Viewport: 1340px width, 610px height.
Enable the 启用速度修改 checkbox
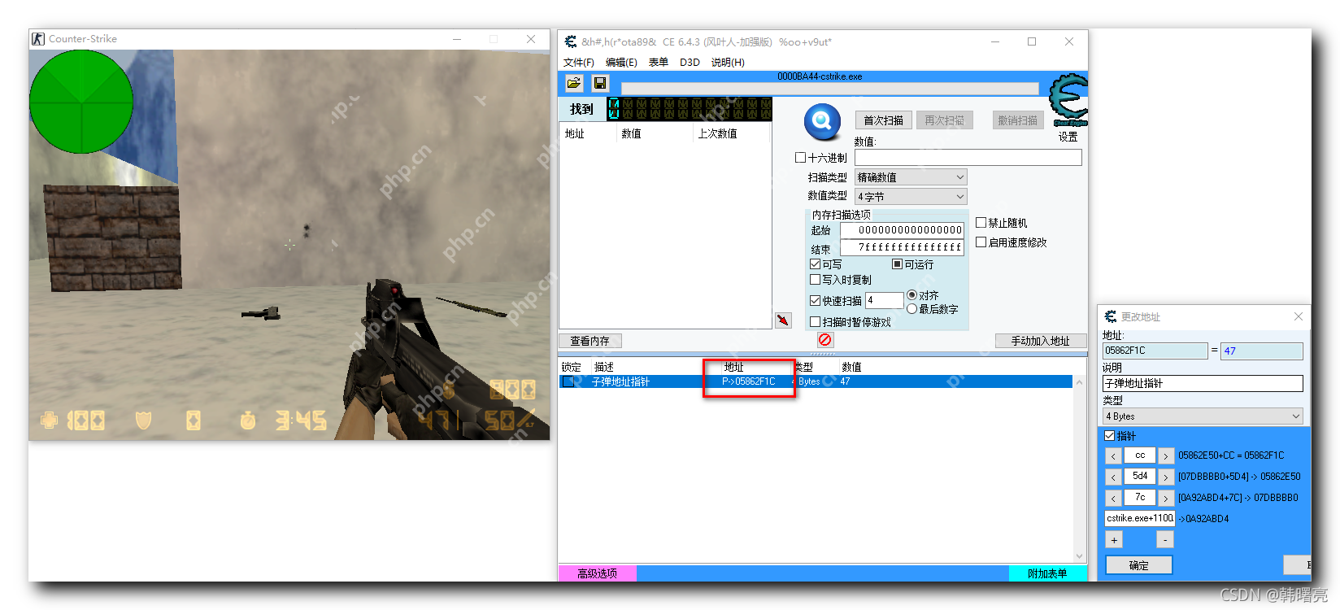click(x=981, y=242)
